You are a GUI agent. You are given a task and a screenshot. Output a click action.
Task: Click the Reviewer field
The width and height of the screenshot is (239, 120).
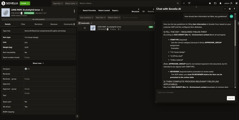[x=50, y=74]
